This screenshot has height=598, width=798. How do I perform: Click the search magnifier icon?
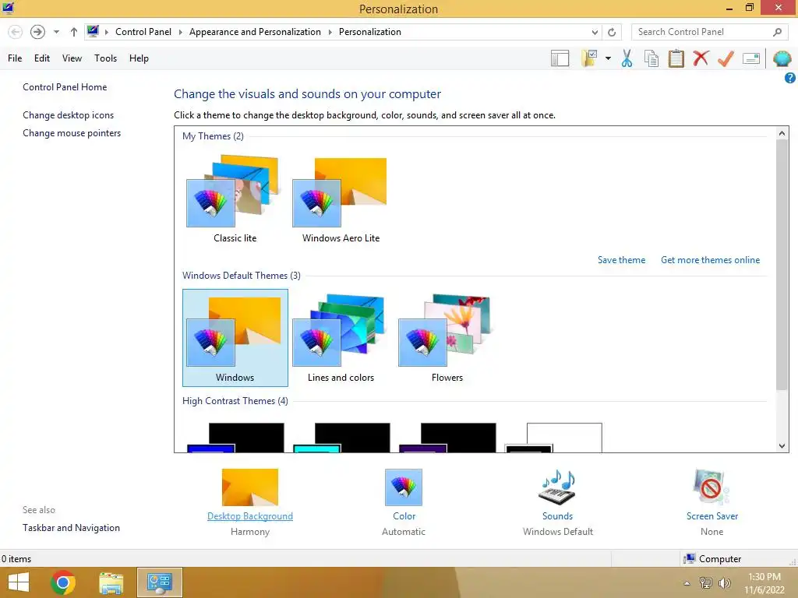777,32
